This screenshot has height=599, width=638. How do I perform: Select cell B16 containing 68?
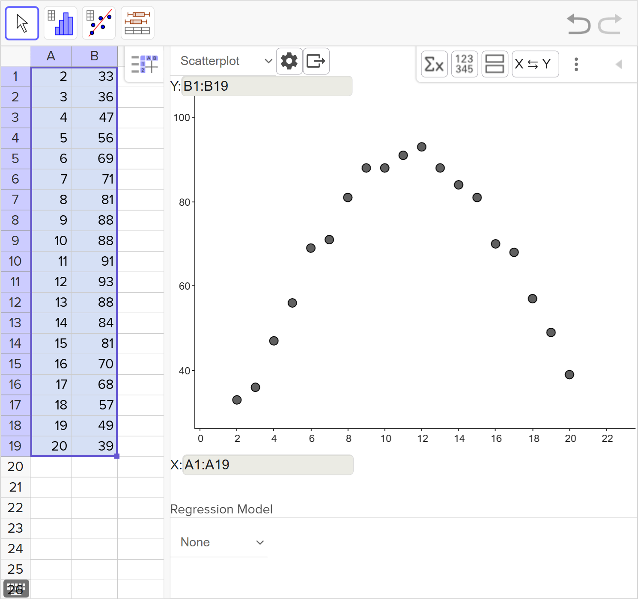(x=94, y=385)
